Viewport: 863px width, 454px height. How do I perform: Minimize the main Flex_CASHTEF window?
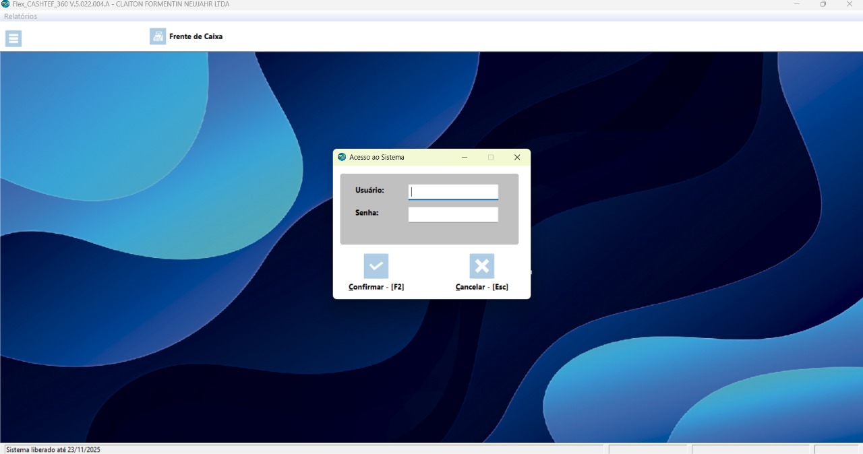coord(797,4)
